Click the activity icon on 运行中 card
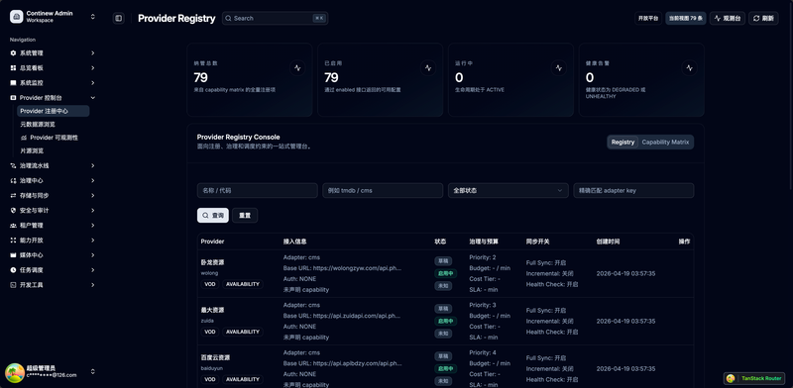 tap(558, 67)
